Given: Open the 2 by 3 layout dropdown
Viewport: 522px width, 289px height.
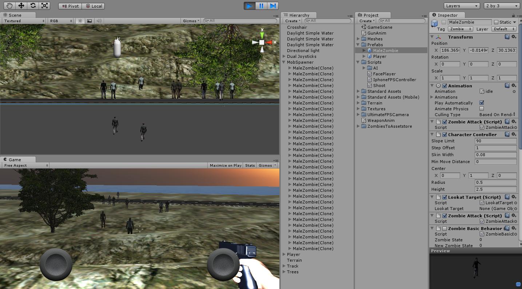Looking at the screenshot, I should tap(502, 6).
